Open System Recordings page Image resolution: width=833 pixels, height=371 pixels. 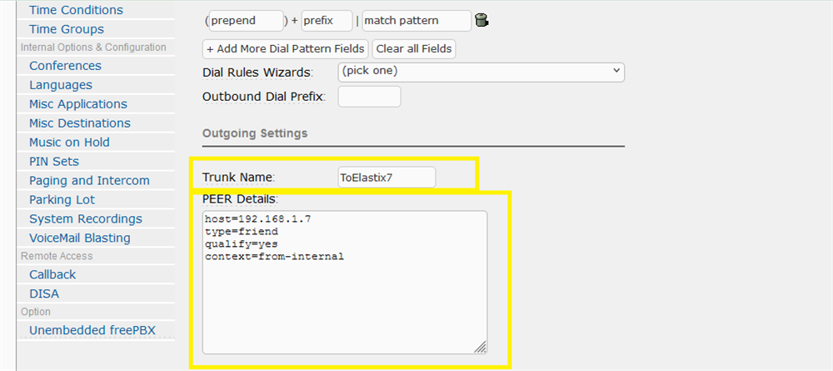(85, 219)
